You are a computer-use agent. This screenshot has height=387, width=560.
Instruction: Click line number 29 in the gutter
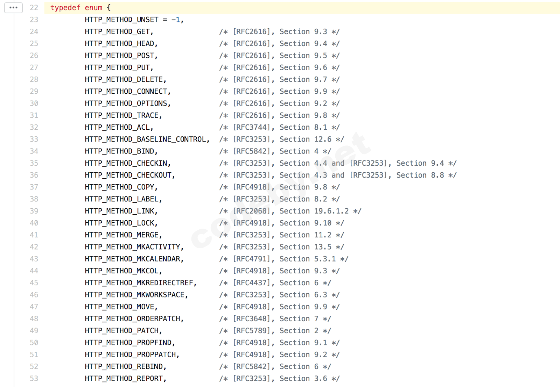tap(34, 91)
